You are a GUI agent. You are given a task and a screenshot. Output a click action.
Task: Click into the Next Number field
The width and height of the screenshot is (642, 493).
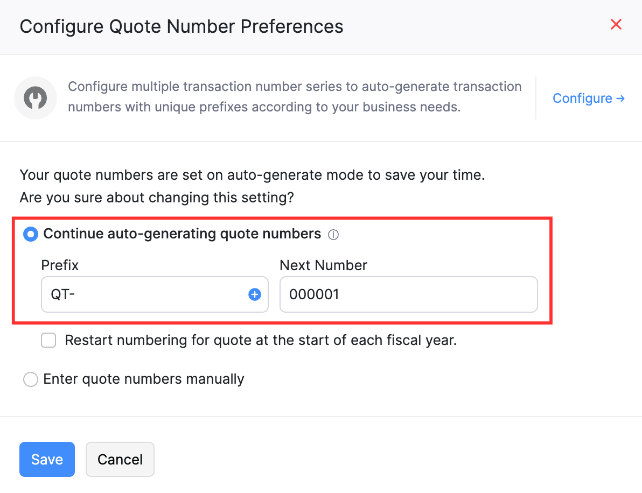(x=408, y=294)
